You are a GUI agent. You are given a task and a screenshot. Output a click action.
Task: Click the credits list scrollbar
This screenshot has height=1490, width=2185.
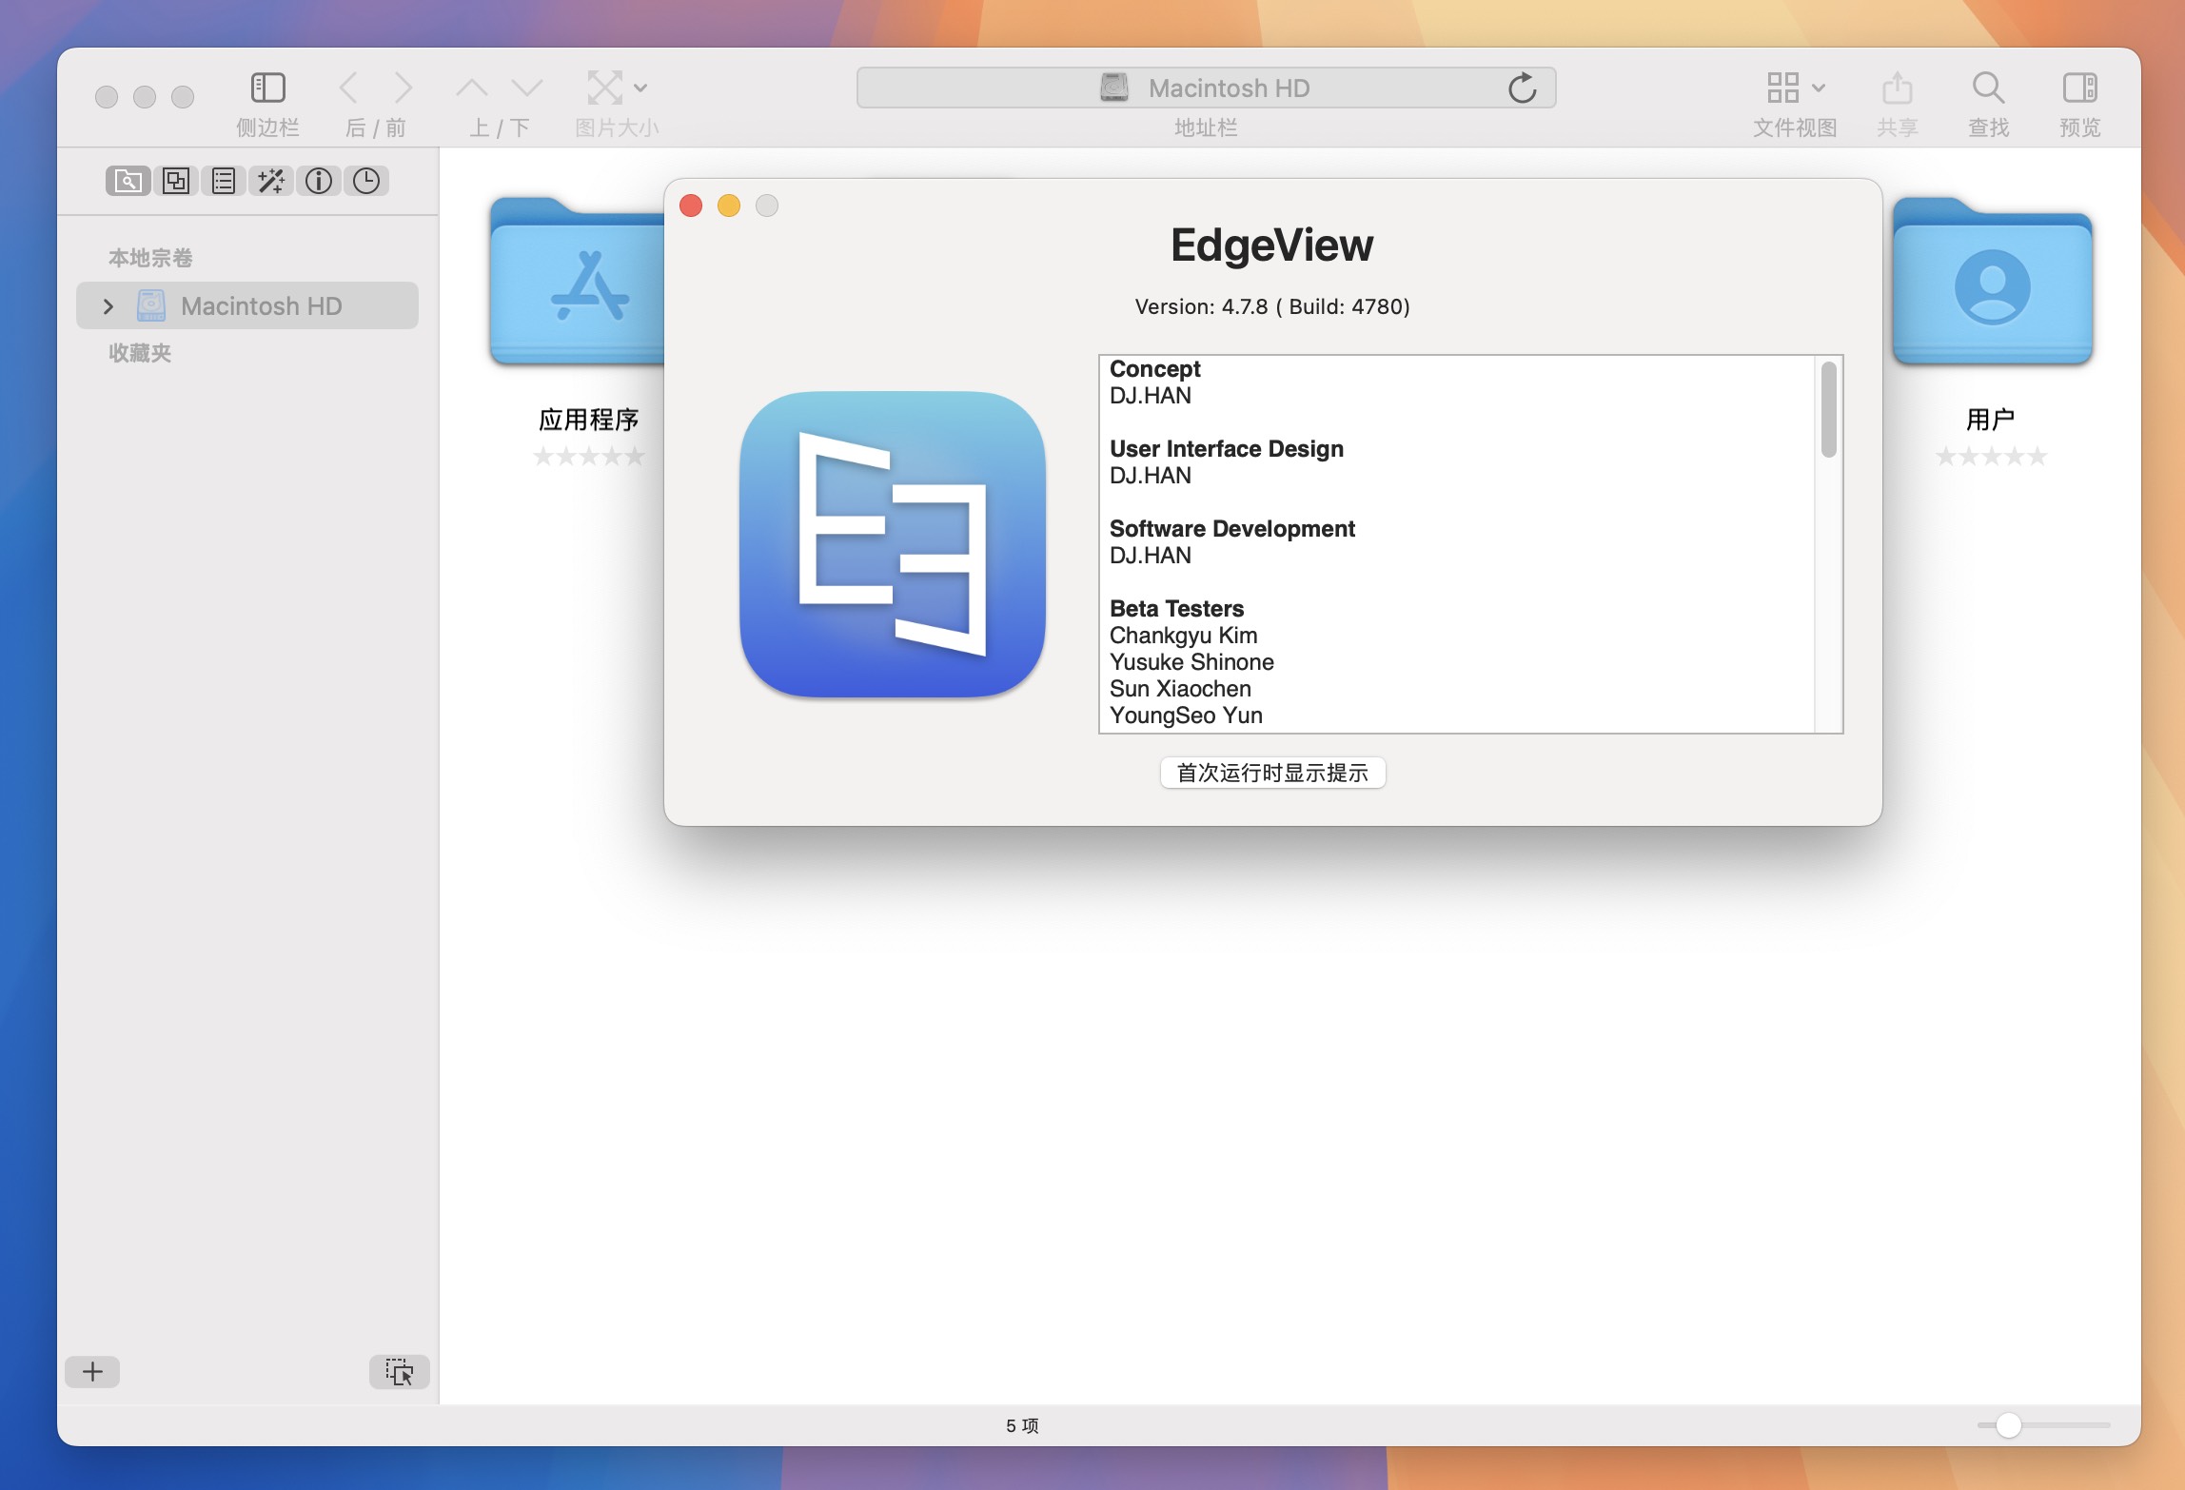(1828, 409)
